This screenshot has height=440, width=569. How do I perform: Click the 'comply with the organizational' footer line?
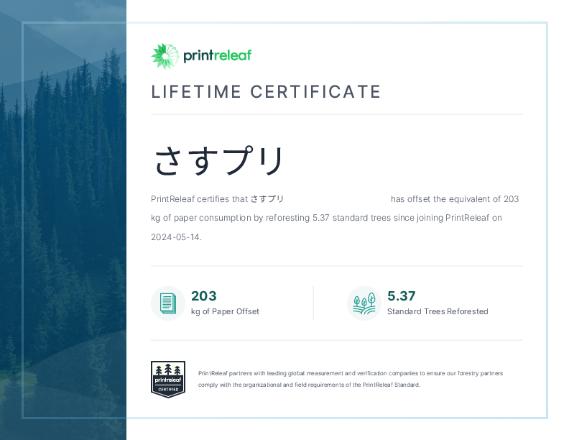coord(309,385)
